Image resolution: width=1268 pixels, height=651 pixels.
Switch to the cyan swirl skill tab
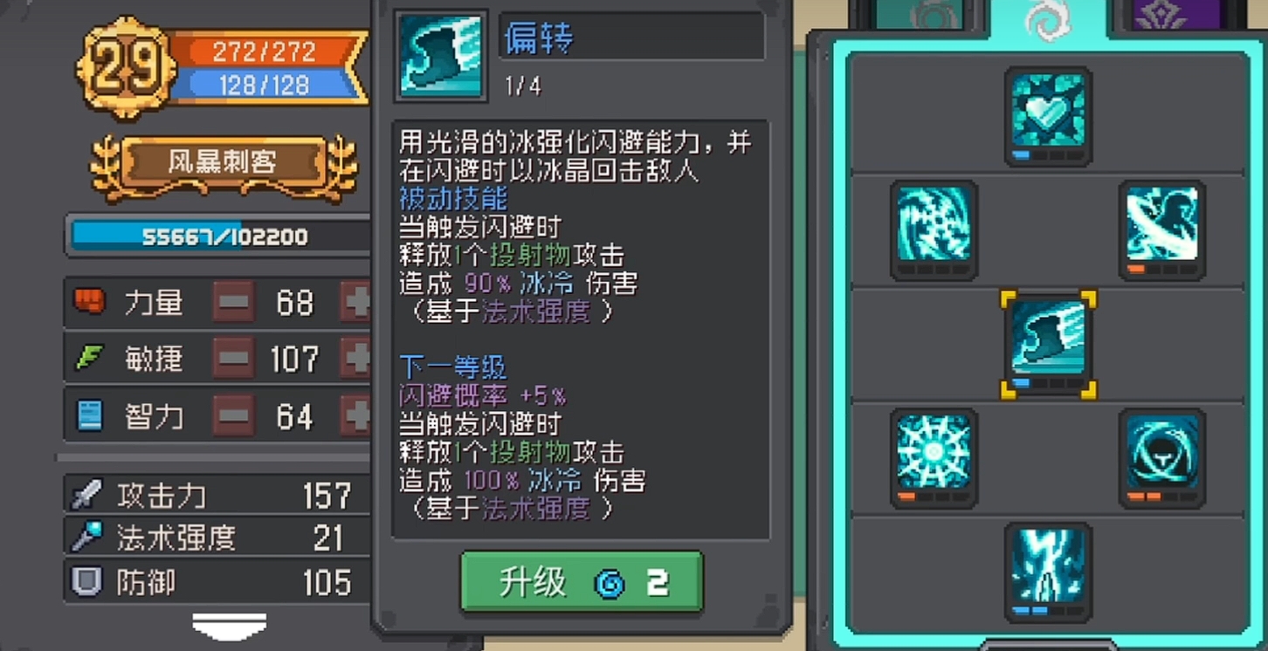pyautogui.click(x=1047, y=19)
